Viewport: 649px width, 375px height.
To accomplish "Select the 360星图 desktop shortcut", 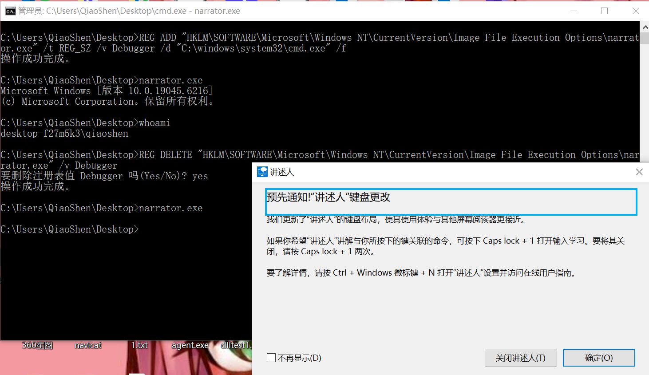I will [x=37, y=345].
